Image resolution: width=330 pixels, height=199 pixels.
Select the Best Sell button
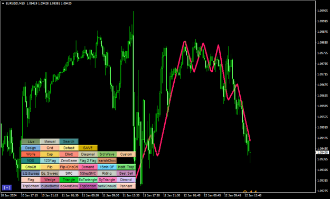(x=126, y=173)
